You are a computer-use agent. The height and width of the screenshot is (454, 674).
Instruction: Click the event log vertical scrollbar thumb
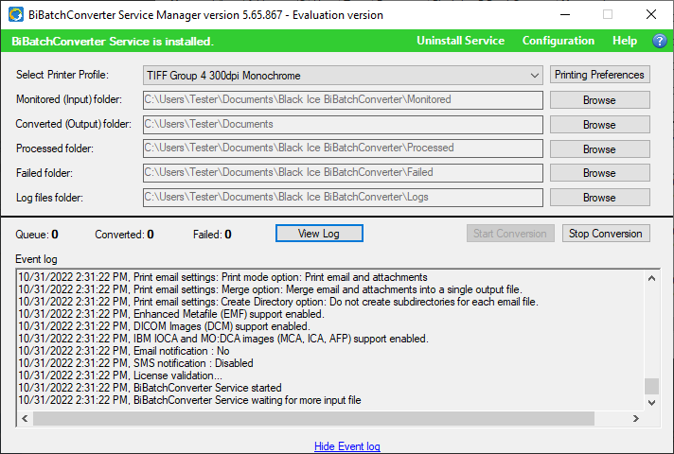point(651,386)
